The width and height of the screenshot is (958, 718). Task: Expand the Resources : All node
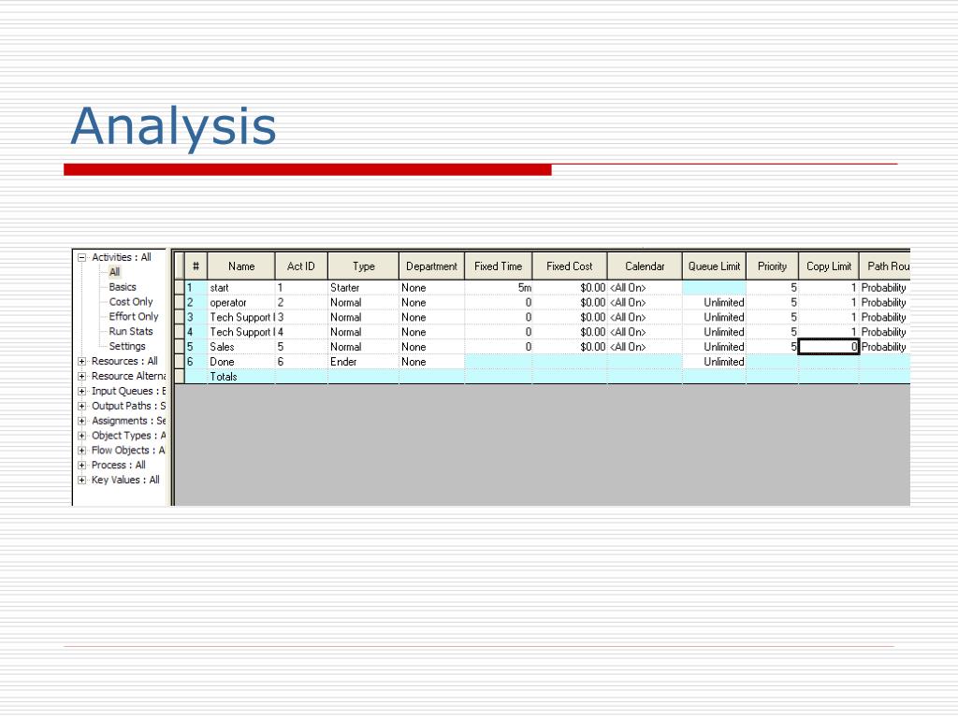[x=82, y=362]
